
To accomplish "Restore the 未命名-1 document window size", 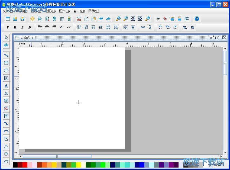I will (x=217, y=38).
